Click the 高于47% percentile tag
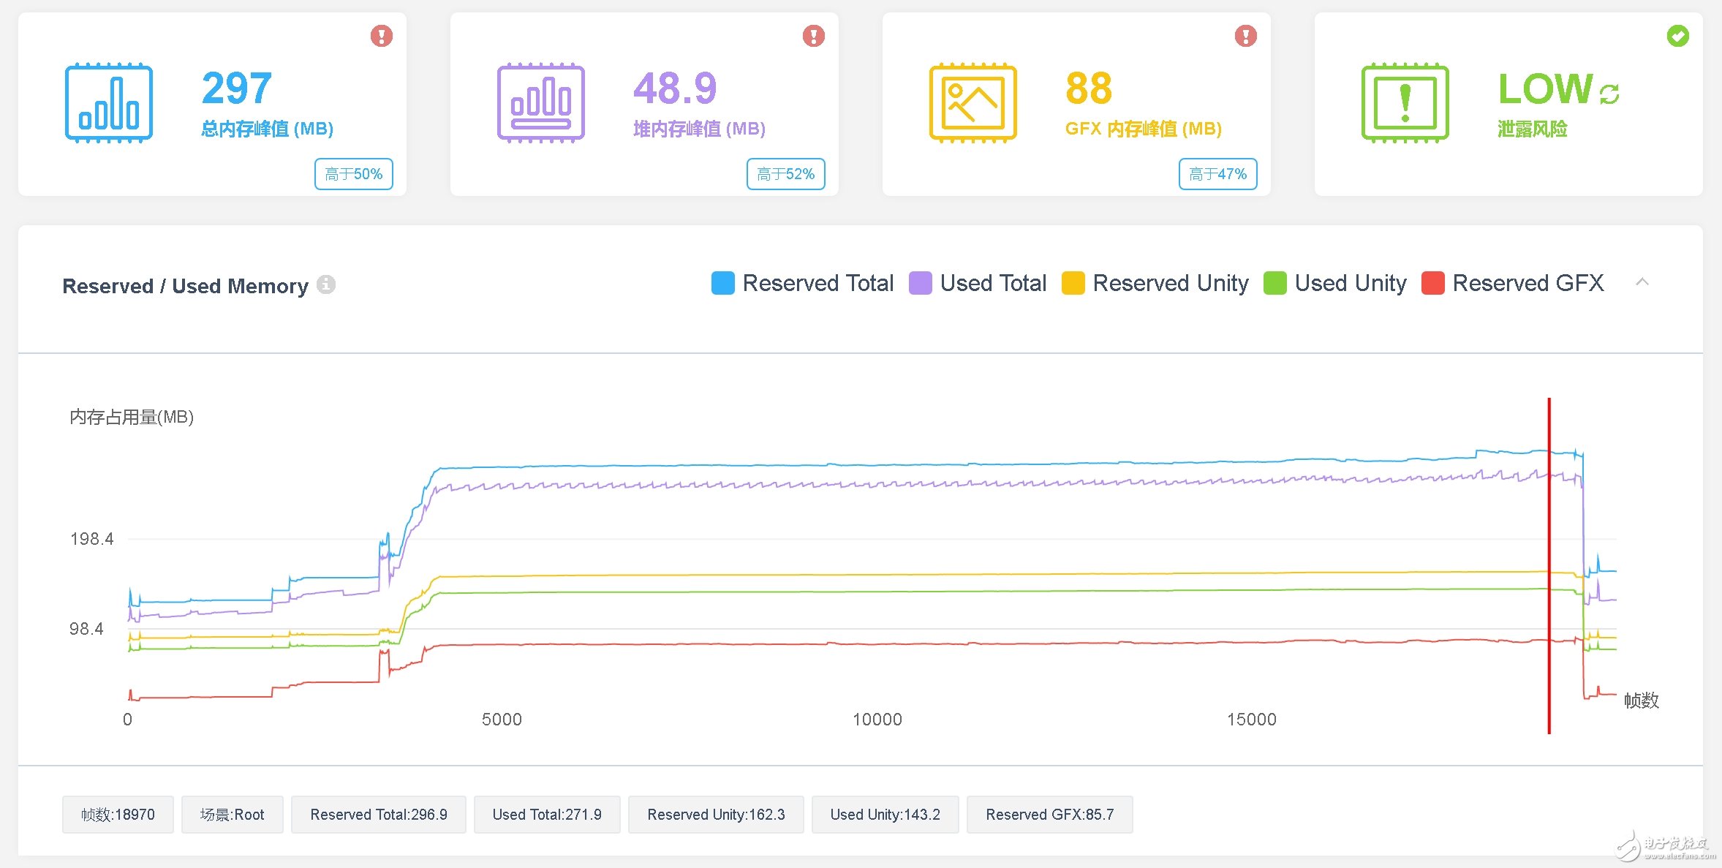This screenshot has height=868, width=1722. (x=1218, y=174)
